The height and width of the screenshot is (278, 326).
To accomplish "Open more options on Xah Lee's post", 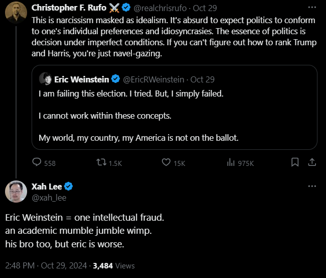I will tap(312, 187).
